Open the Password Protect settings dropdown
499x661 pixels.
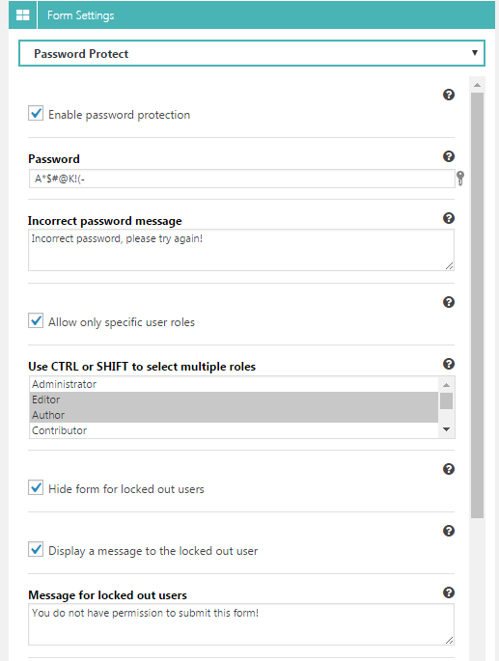252,53
